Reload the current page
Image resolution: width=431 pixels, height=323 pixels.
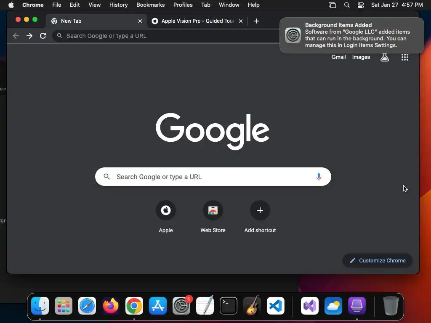(x=43, y=36)
